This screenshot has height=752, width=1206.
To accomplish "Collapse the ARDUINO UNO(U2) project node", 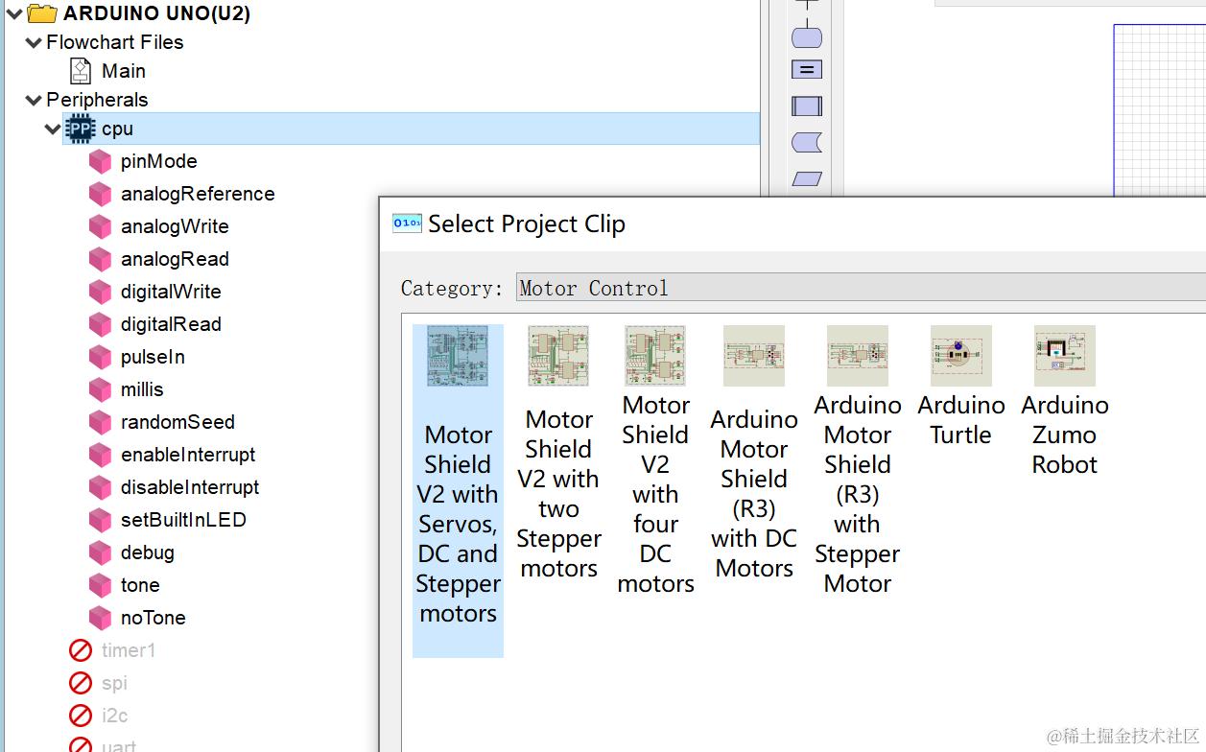I will (13, 13).
